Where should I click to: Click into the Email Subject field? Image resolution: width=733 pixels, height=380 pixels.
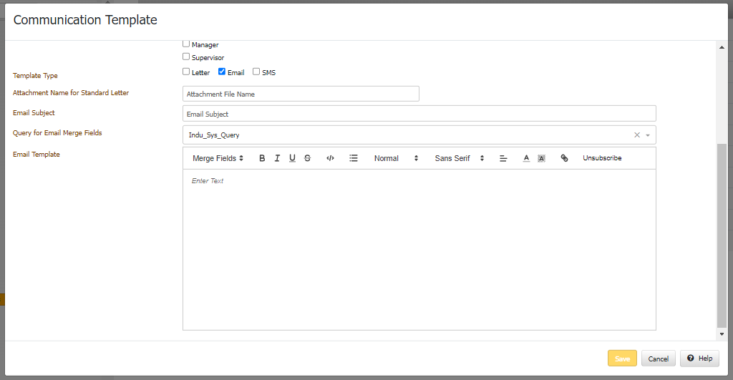click(419, 114)
